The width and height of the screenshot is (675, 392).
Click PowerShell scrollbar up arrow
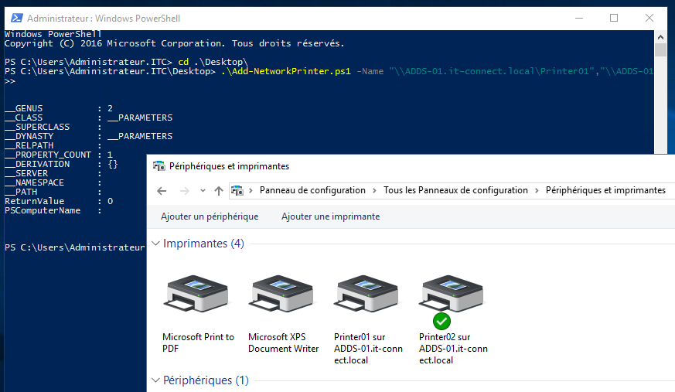(660, 37)
